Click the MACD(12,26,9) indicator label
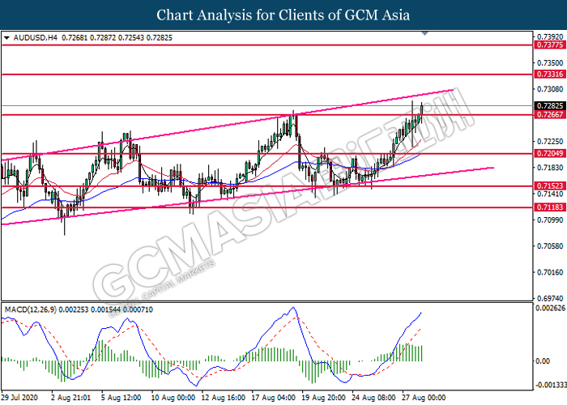 click(31, 309)
